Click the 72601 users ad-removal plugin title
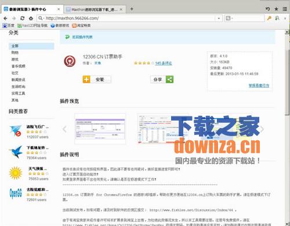The width and height of the screenshot is (290, 226). click(x=38, y=189)
